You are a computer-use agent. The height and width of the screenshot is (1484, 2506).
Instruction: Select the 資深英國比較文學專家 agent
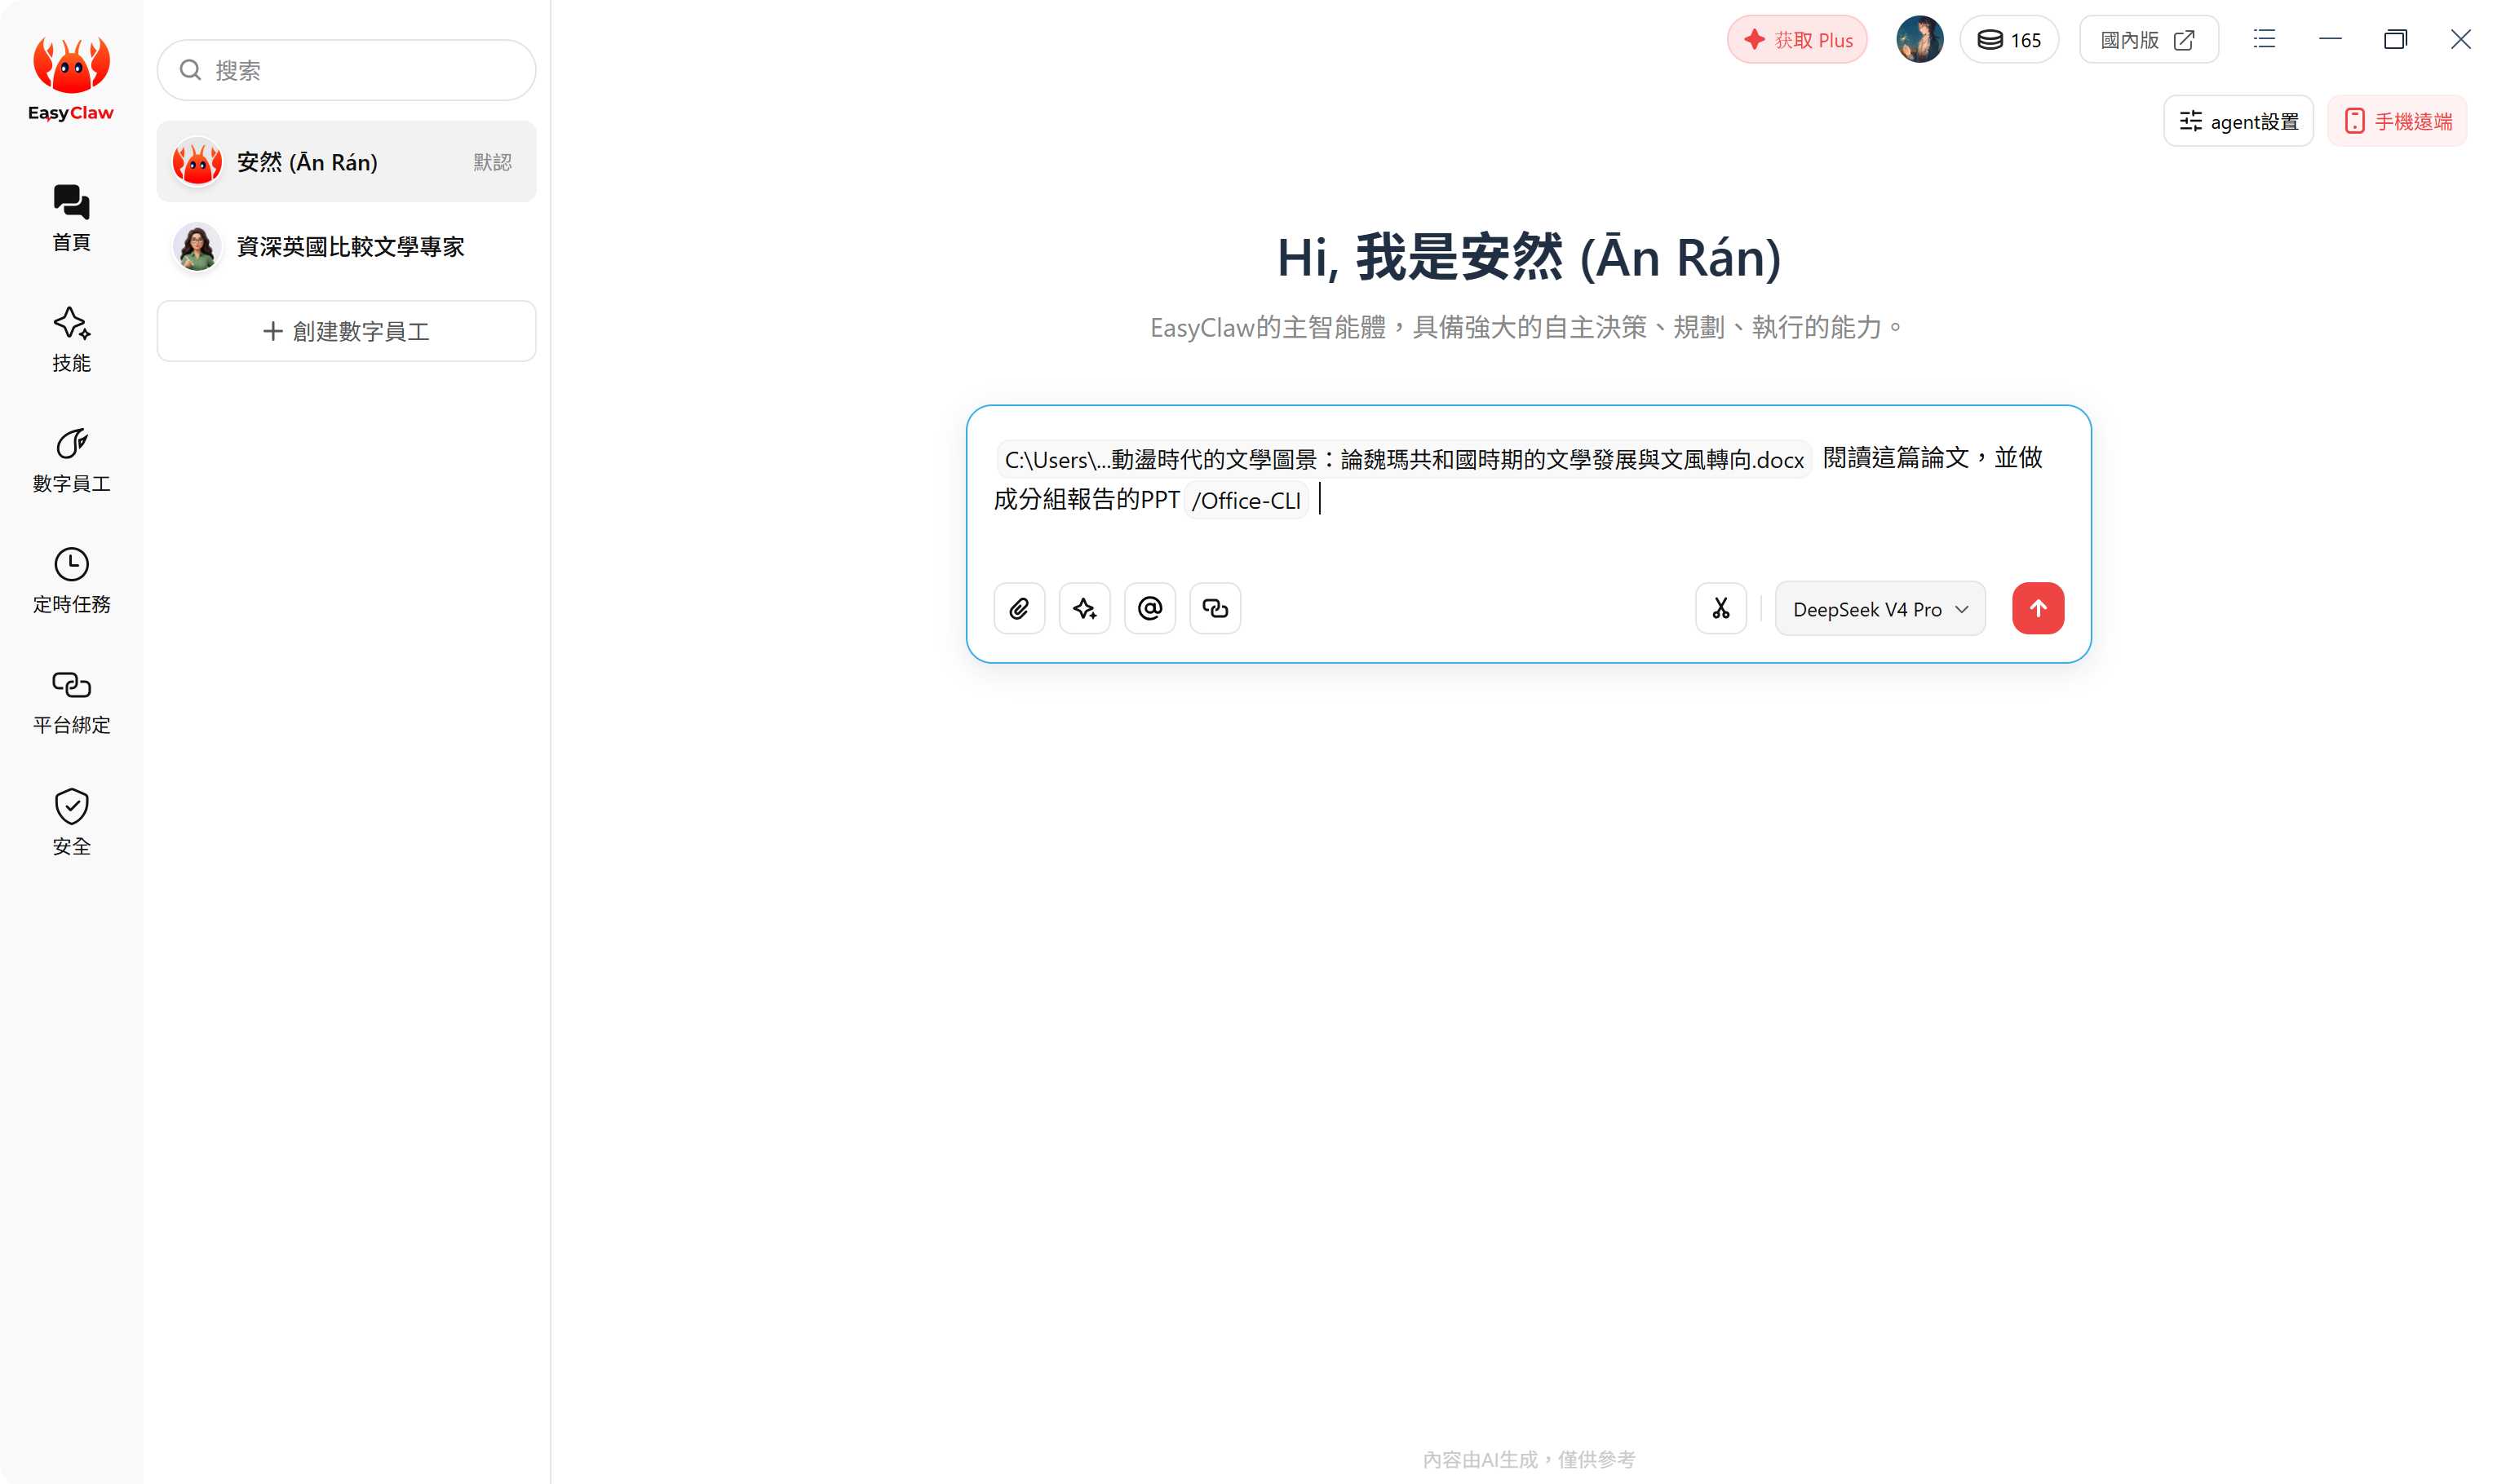pyautogui.click(x=346, y=246)
